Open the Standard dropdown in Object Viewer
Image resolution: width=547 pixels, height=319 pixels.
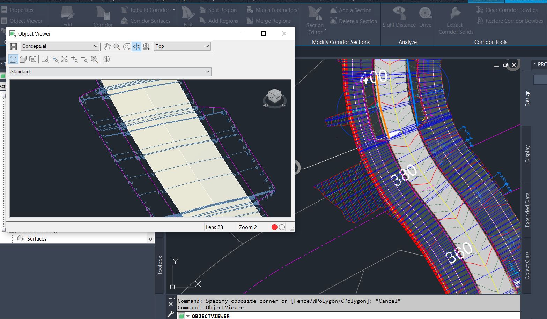(x=110, y=71)
